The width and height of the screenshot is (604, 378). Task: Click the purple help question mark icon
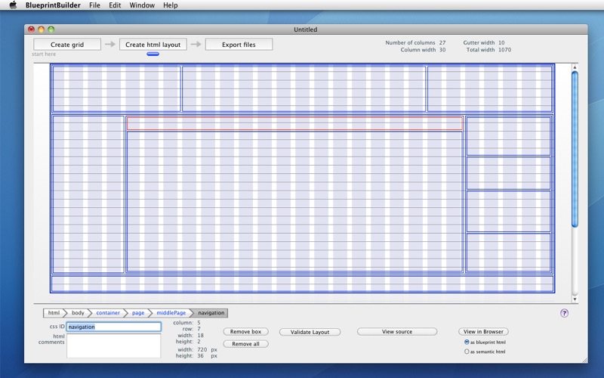(x=564, y=313)
